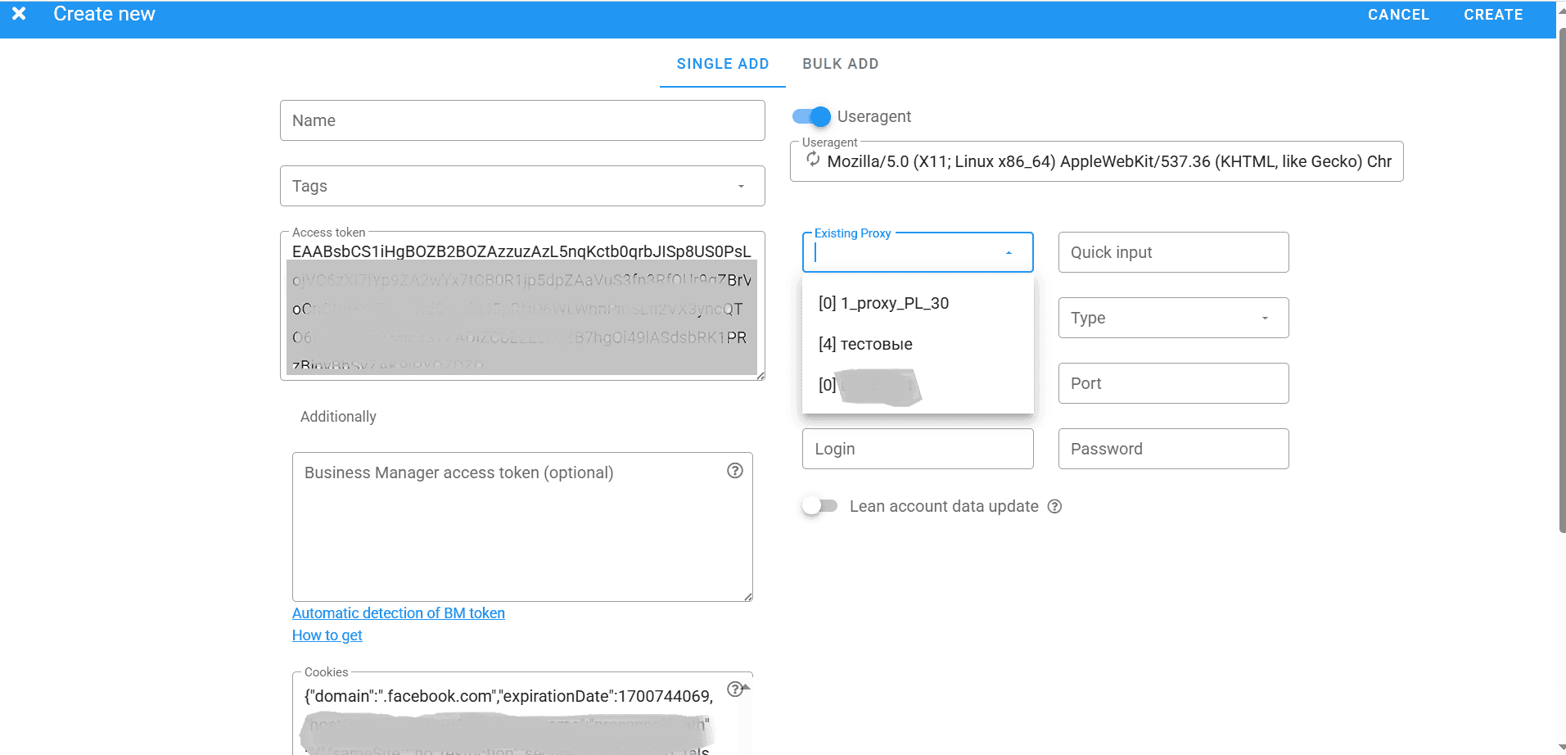Screen dimensions: 1566x755
Task: Select the 1_proxy_PL_30 proxy option
Action: click(883, 304)
